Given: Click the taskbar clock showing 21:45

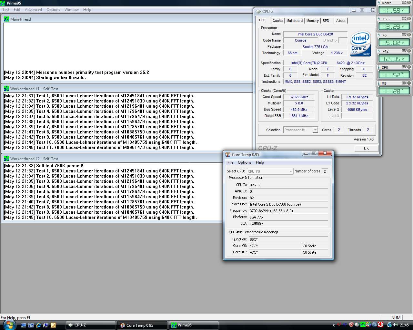Looking at the screenshot, I should coord(404,325).
